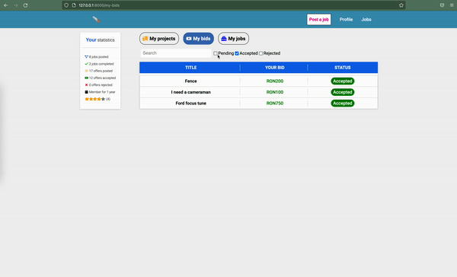
Task: Select the My bids tab
Action: [x=199, y=39]
